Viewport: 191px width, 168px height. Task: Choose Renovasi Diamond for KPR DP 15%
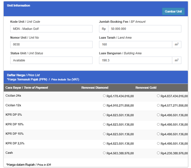pos(104,134)
